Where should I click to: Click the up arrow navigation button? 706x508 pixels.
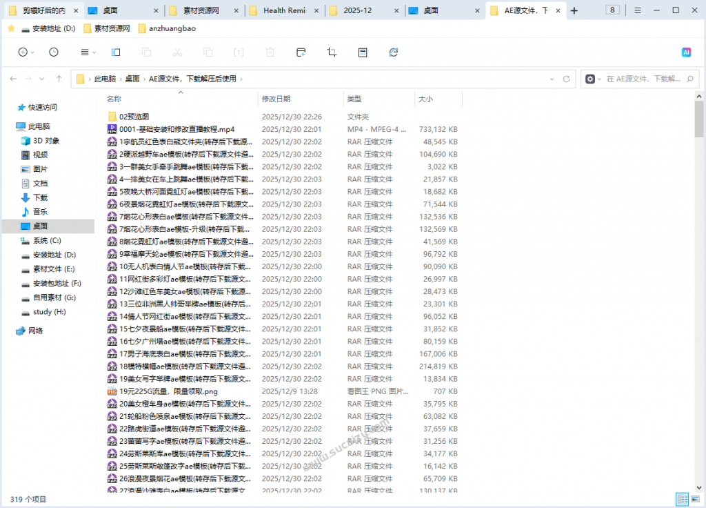[x=59, y=79]
